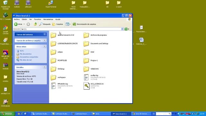206x116 pixels.
Task: Open the Ver menu
Action: (31, 19)
